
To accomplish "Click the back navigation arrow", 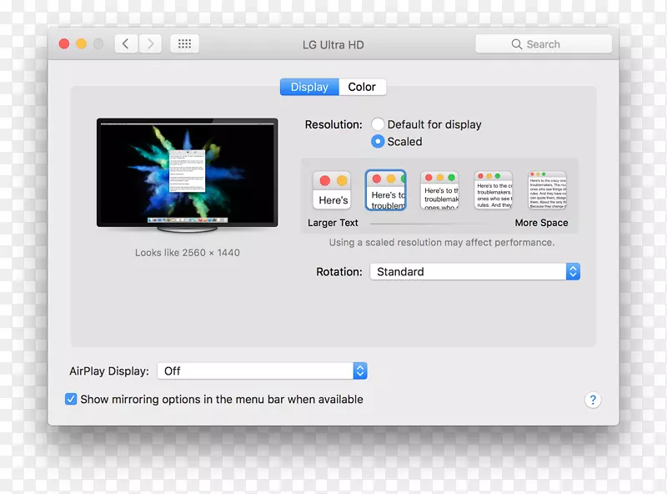I will (125, 43).
